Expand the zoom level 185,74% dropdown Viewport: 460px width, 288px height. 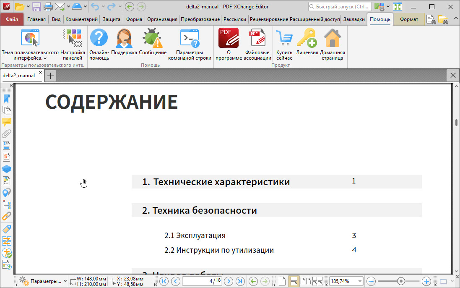359,281
